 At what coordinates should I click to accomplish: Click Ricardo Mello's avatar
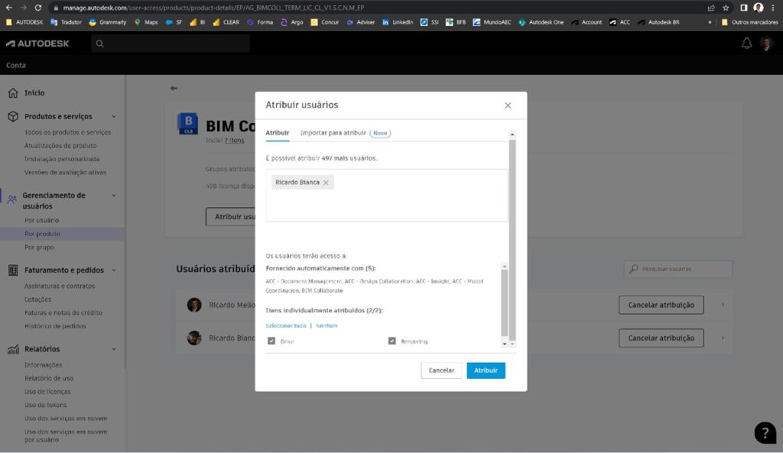pyautogui.click(x=194, y=305)
